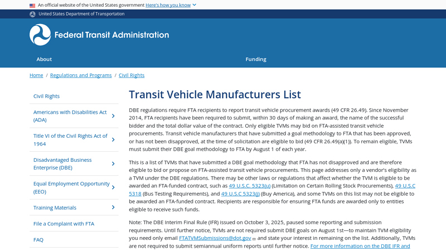446x251 pixels.
Task: Open the 49 U.S.C 5323(j) Buy America link
Action: click(240, 194)
